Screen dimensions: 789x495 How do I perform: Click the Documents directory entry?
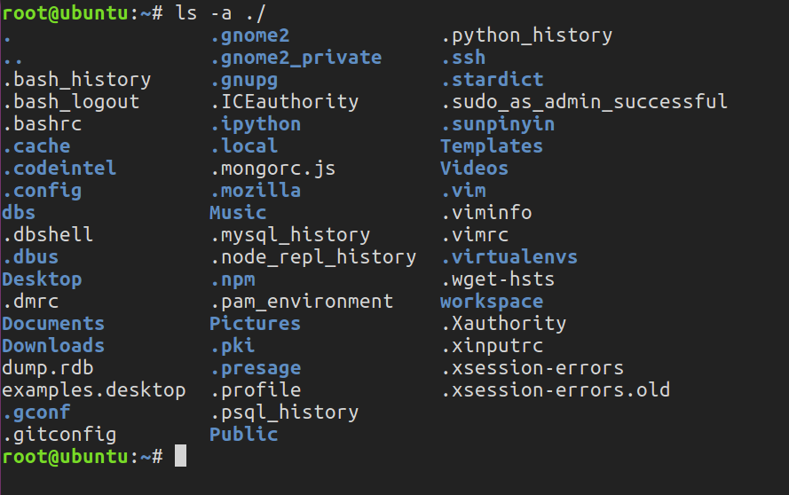(x=53, y=324)
